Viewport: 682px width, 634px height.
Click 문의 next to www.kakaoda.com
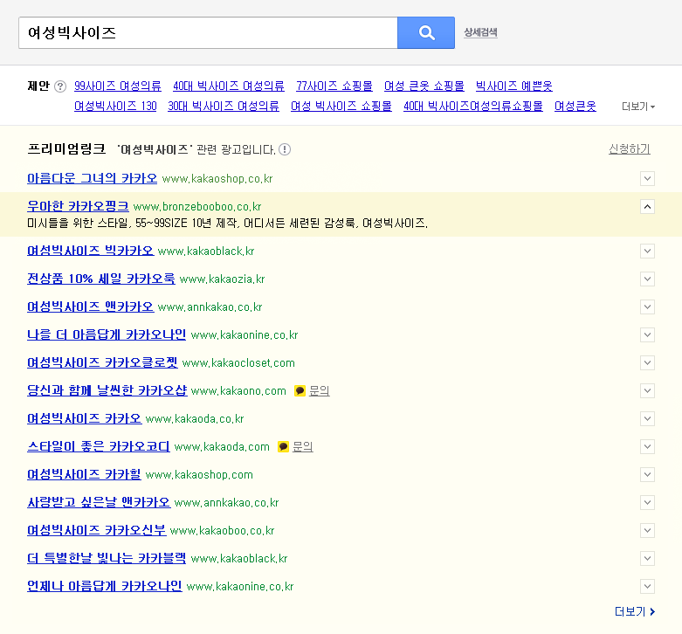303,446
